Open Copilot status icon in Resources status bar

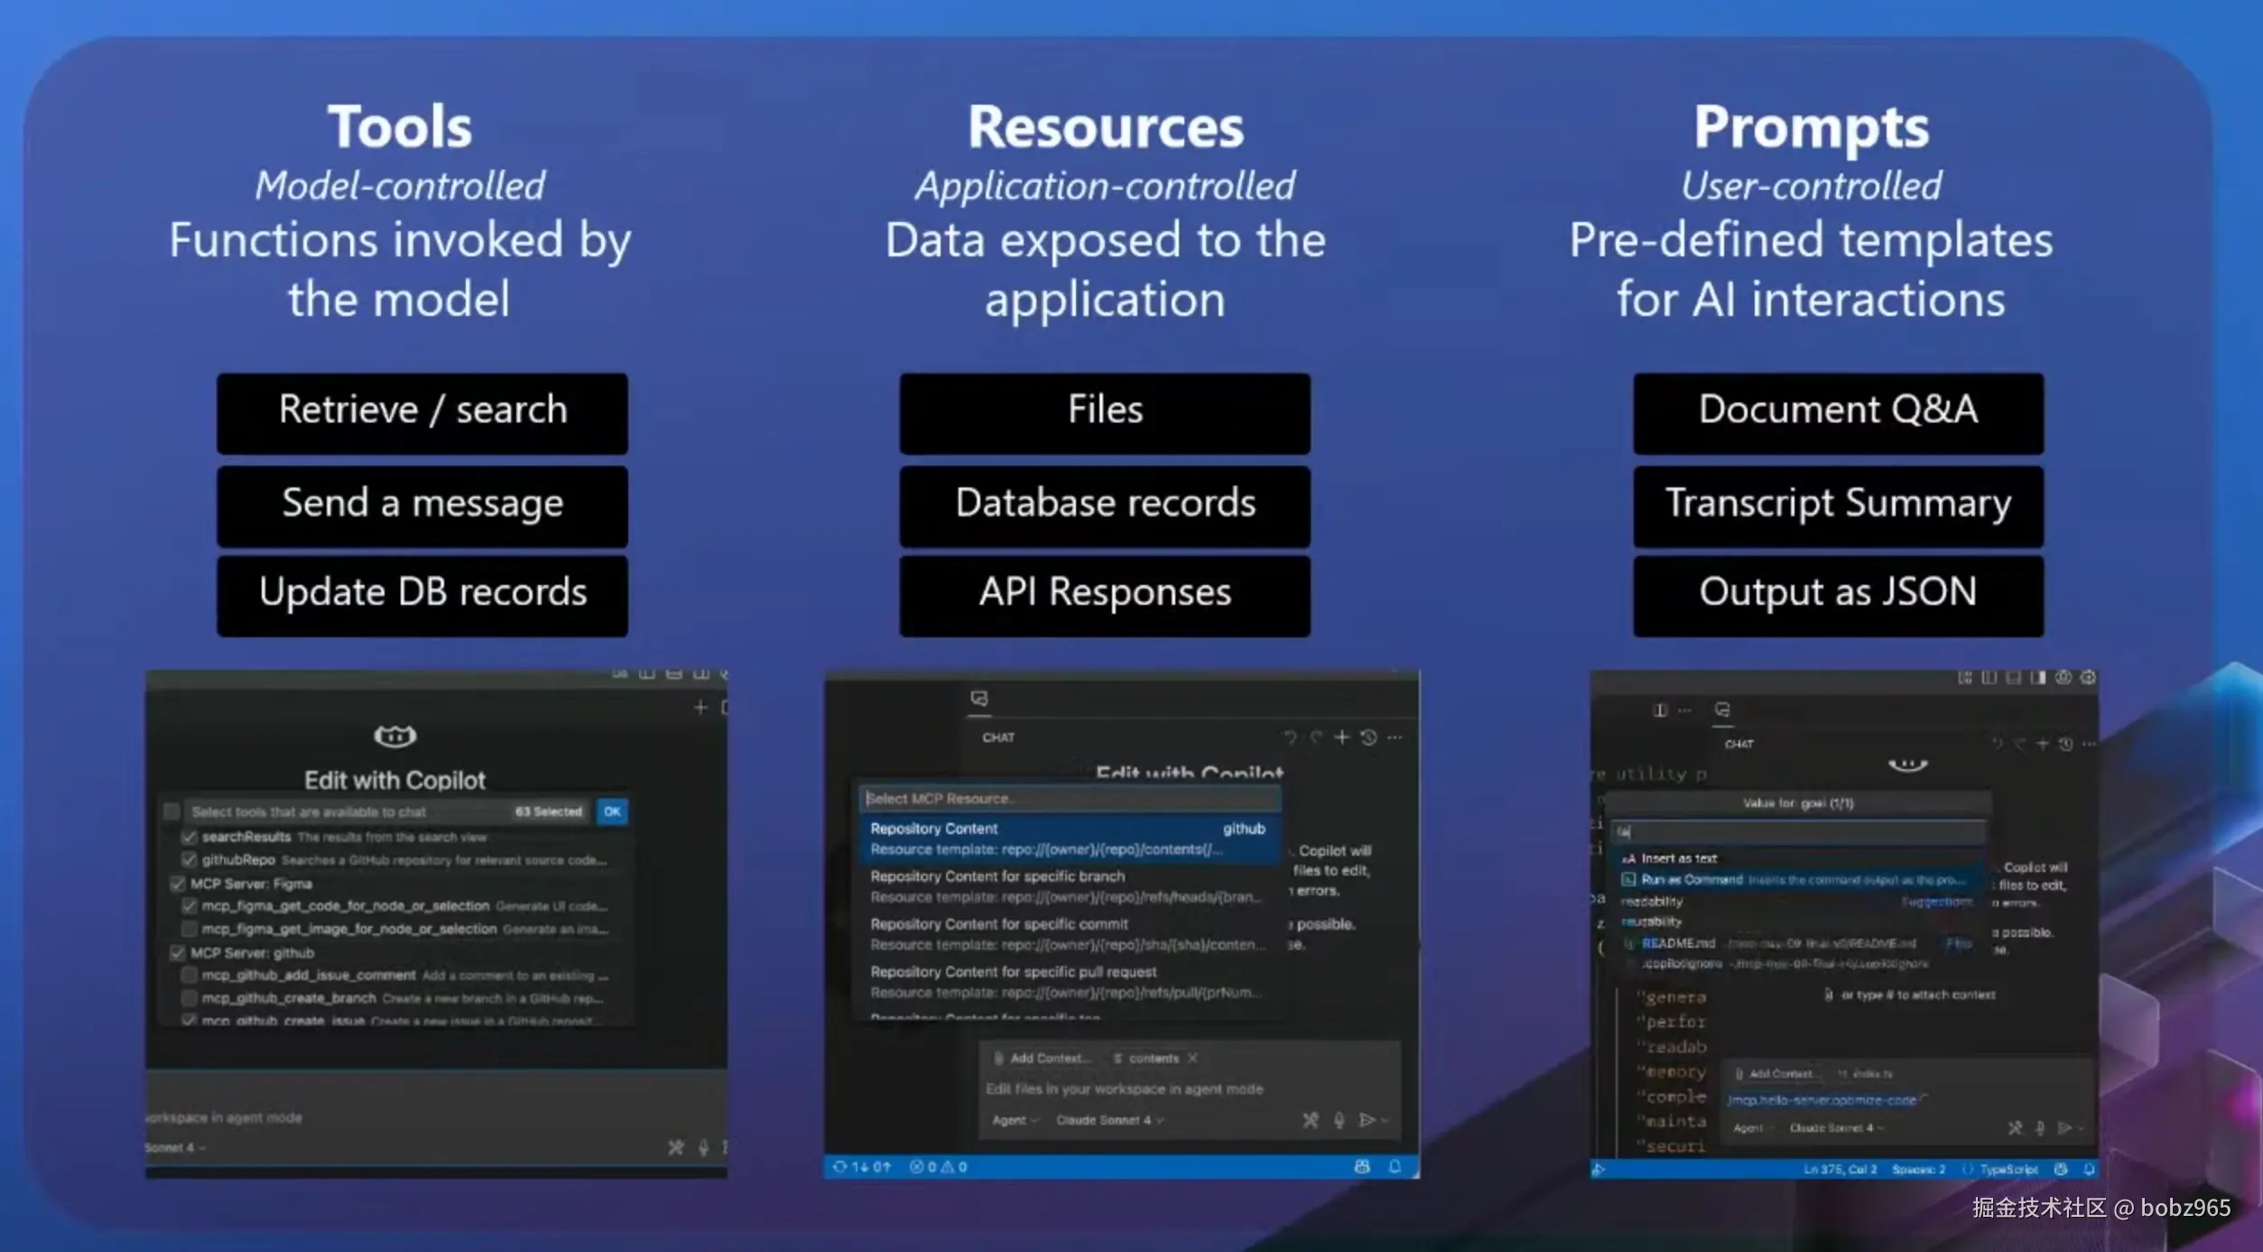click(x=1362, y=1166)
